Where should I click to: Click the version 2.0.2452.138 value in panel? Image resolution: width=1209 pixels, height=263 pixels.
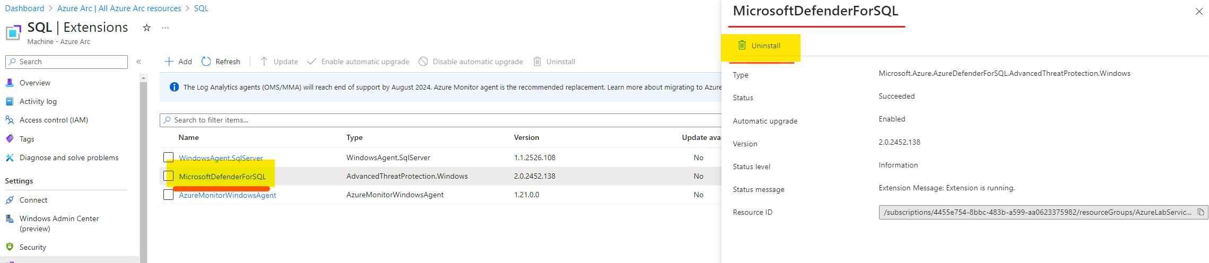899,142
